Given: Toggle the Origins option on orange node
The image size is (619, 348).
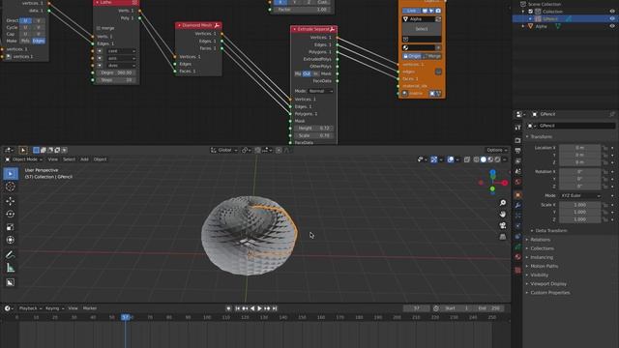Looking at the screenshot, I should (412, 56).
